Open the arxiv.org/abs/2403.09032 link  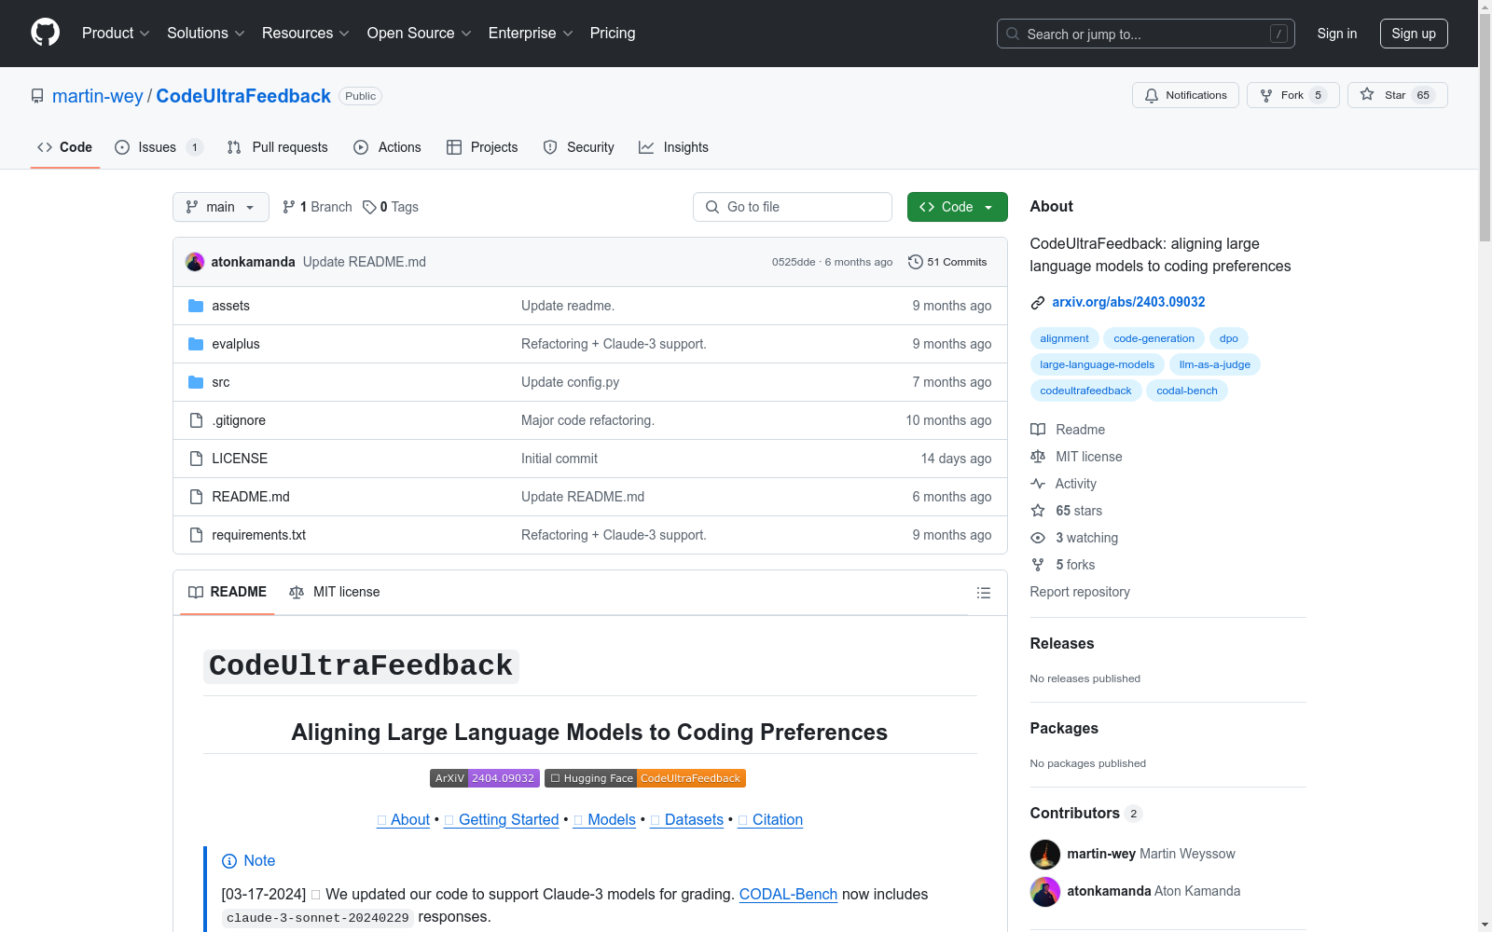1128,302
